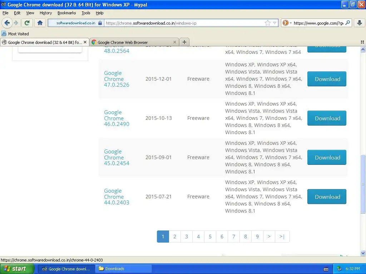Open the Edit menu
366x274 pixels.
click(x=17, y=13)
